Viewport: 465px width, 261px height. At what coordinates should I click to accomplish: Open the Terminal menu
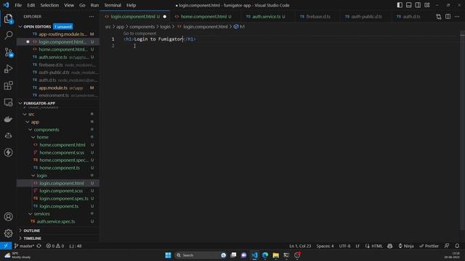tap(113, 5)
